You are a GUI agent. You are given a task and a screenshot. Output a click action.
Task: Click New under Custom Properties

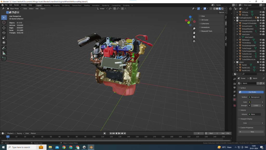[x=252, y=132]
